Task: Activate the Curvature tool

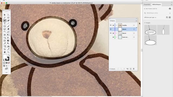Action: pos(8,20)
